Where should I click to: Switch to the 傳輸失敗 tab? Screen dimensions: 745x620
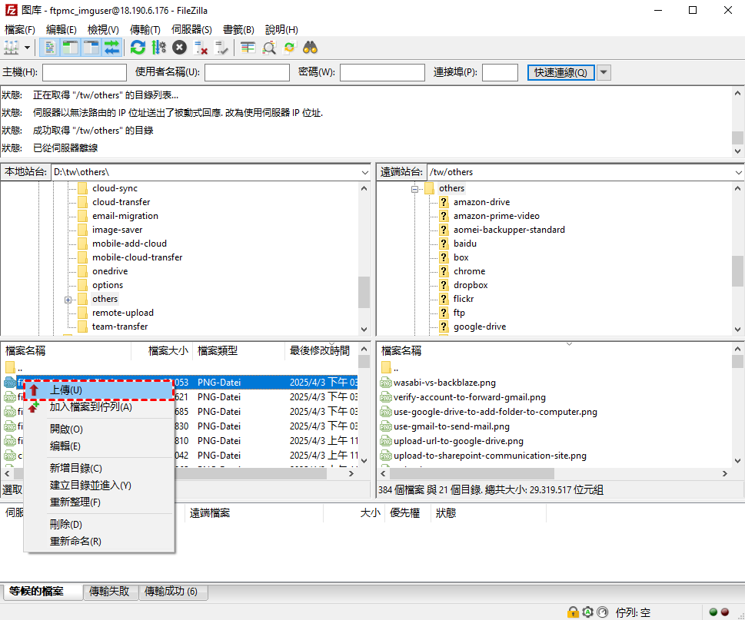pos(111,592)
